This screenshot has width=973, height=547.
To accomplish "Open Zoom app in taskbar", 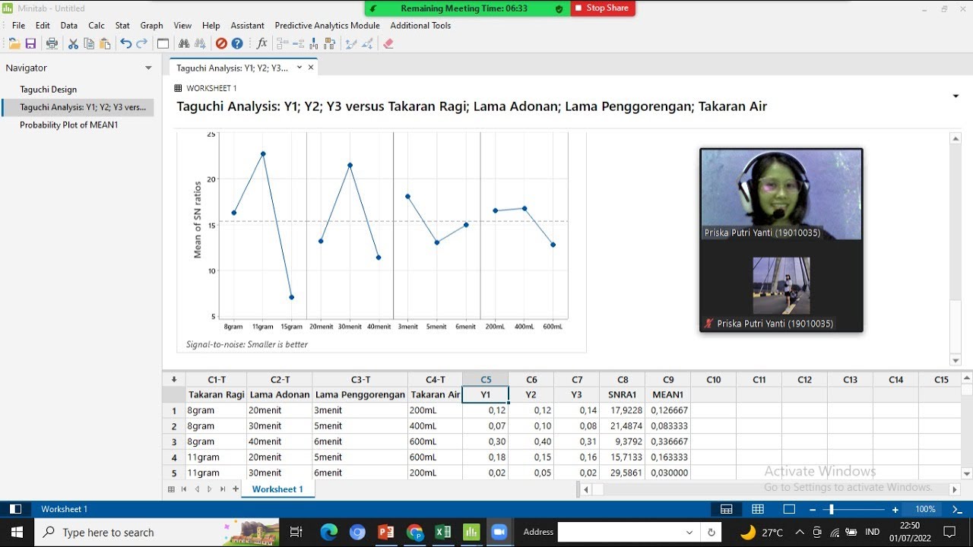I will tap(499, 532).
